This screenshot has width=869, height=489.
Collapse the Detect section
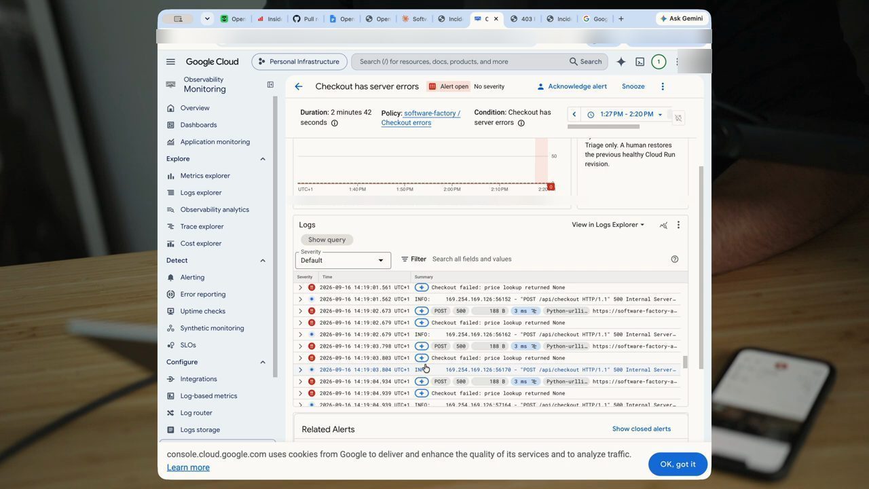coord(263,261)
